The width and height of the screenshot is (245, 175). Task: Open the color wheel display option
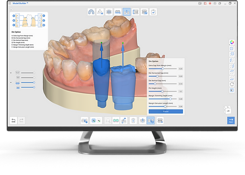(232, 42)
